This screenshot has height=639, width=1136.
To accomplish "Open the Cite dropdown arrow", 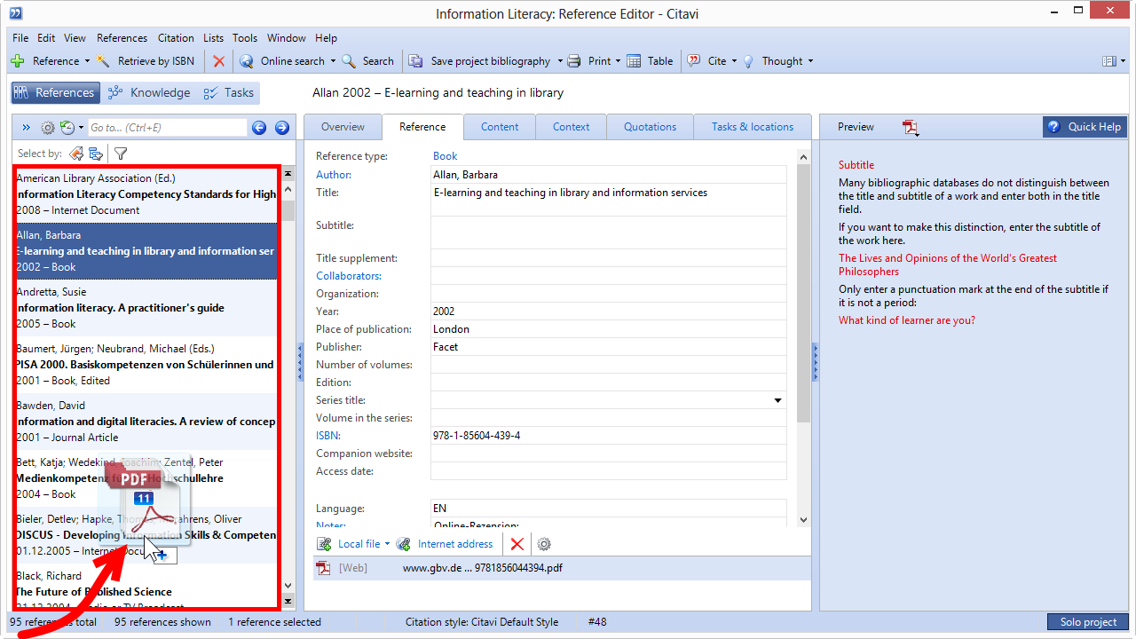I will point(735,61).
